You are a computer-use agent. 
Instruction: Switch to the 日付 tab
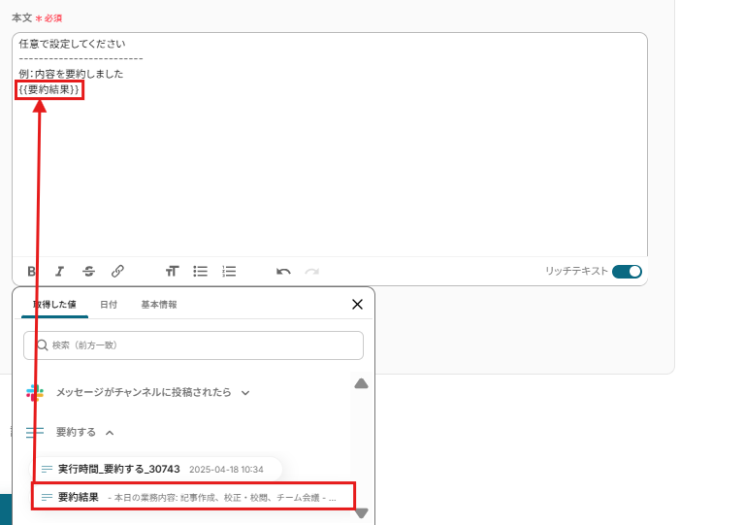(109, 305)
